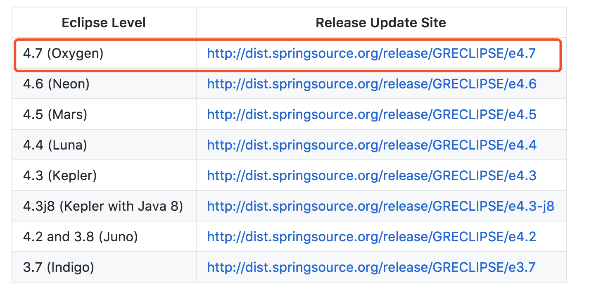Open the e3.7 Indigo update site link

point(371,267)
